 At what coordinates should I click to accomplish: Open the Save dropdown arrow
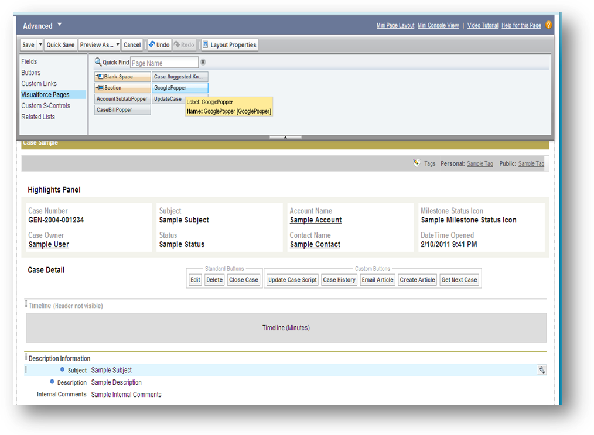click(40, 45)
